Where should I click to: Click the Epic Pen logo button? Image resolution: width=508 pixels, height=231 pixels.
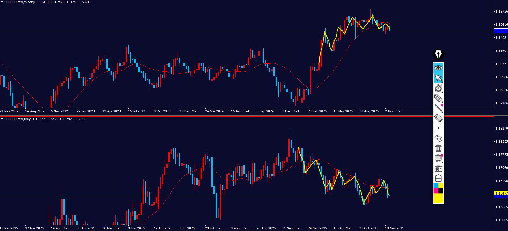click(x=438, y=54)
